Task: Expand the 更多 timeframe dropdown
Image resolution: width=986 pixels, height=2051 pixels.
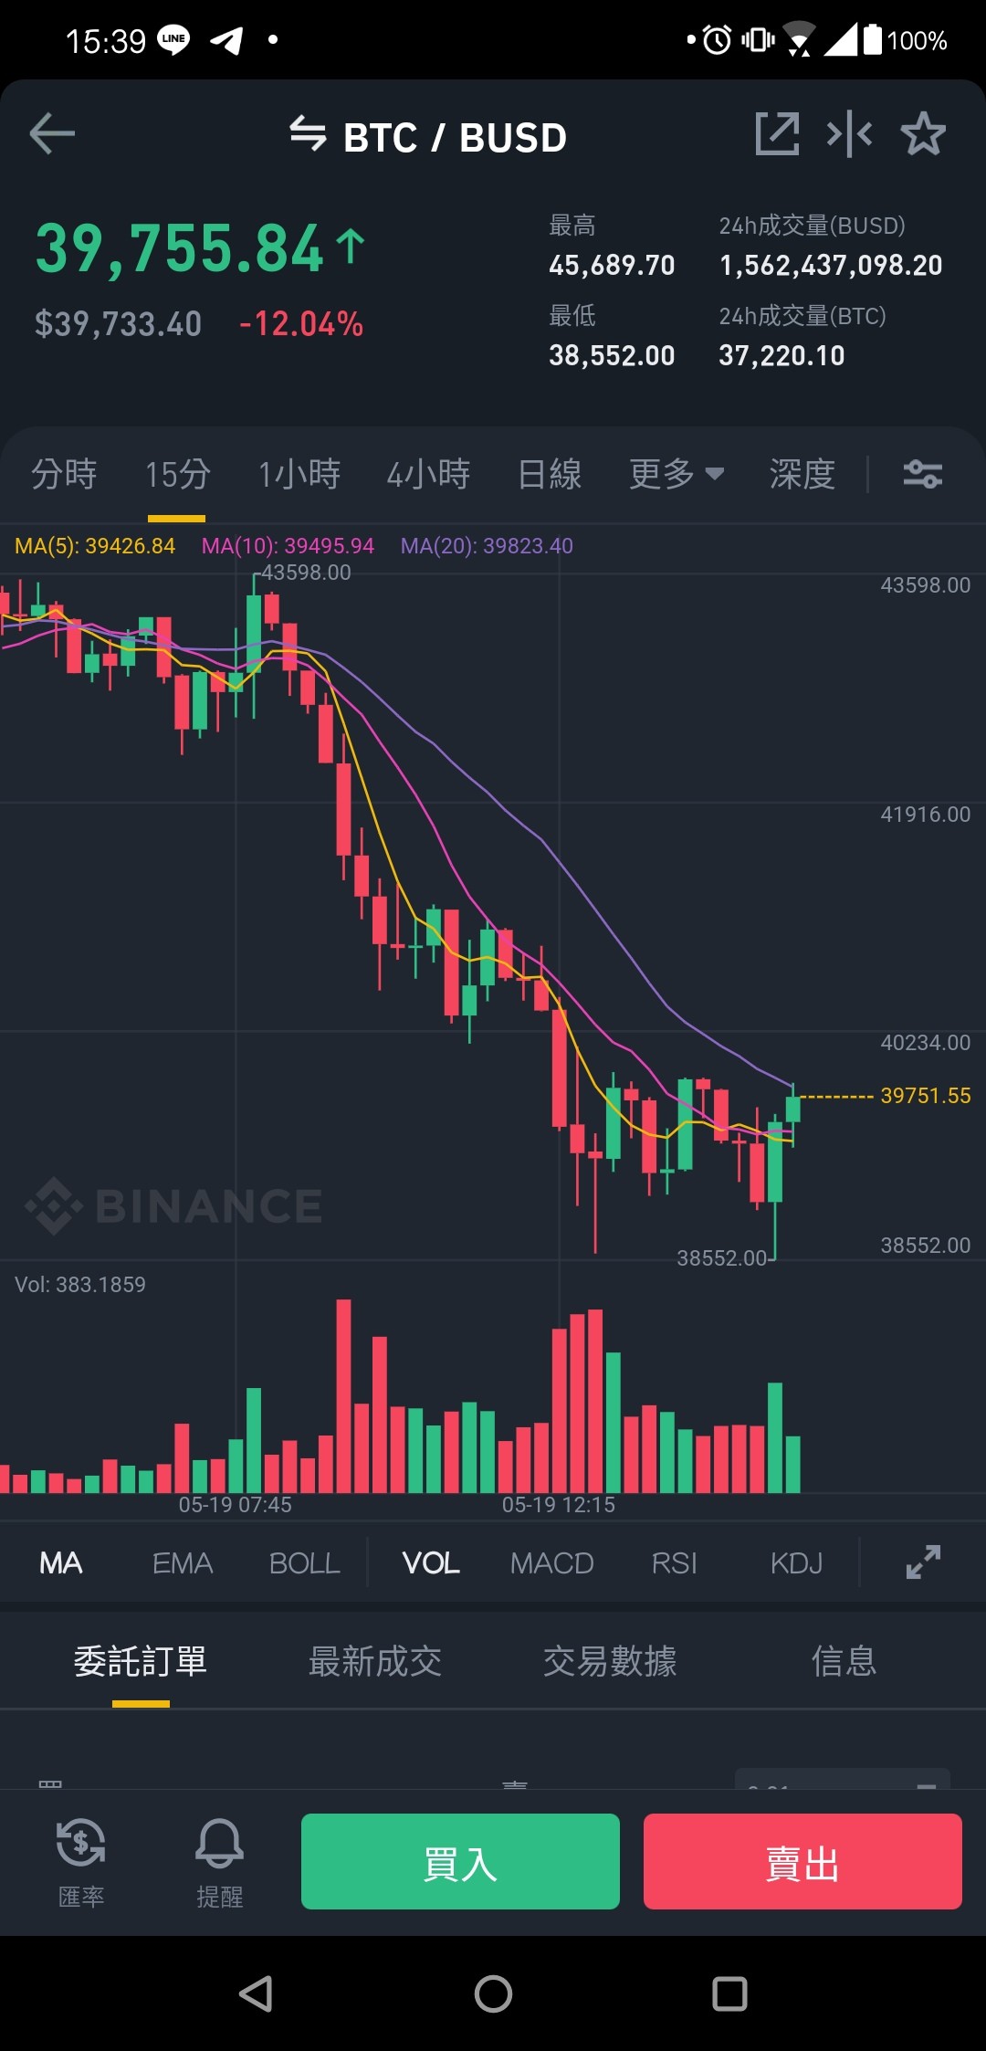Action: 677,474
